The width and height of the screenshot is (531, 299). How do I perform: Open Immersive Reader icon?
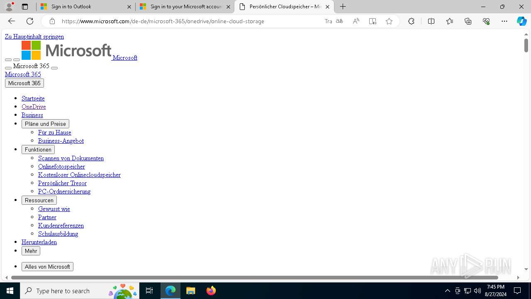[x=373, y=21]
